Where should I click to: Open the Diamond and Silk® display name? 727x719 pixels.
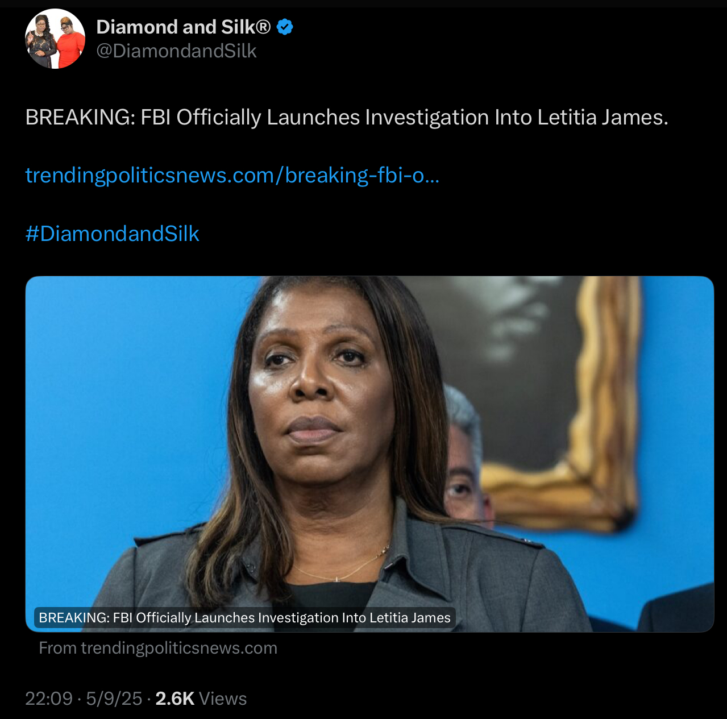pos(184,27)
